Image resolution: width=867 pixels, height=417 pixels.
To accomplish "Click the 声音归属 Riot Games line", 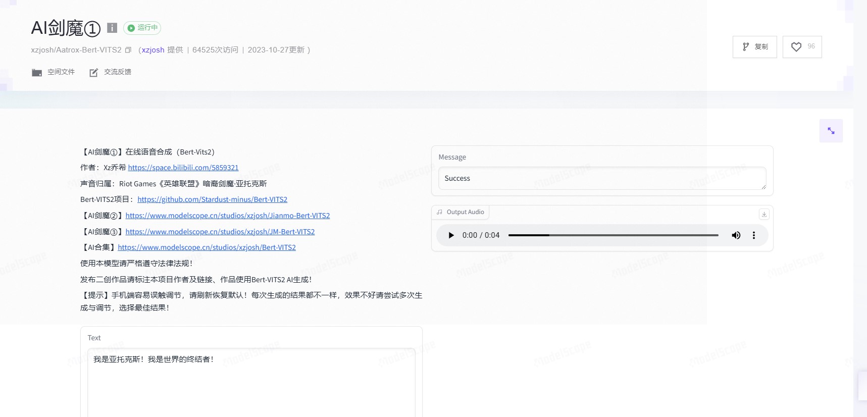I will click(173, 184).
